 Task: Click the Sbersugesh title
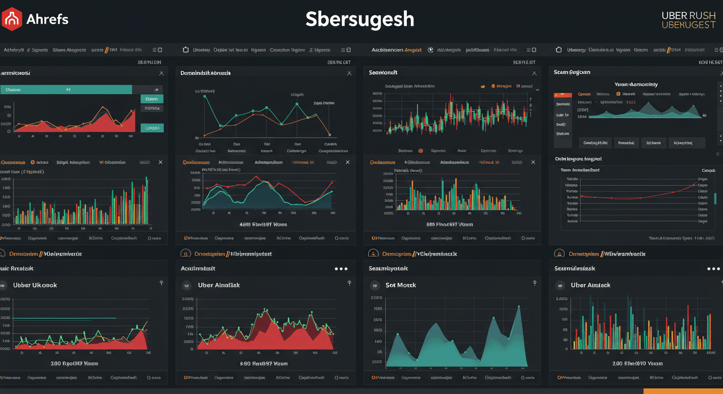click(x=360, y=19)
